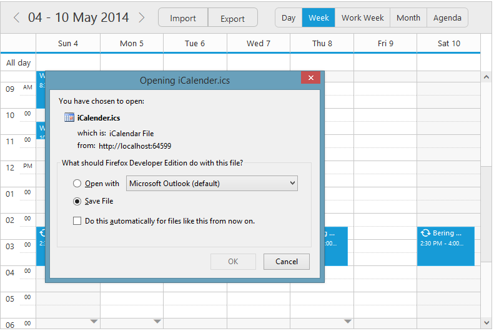Click vertical scrollbar down arrow
494x331 pixels.
(487, 322)
